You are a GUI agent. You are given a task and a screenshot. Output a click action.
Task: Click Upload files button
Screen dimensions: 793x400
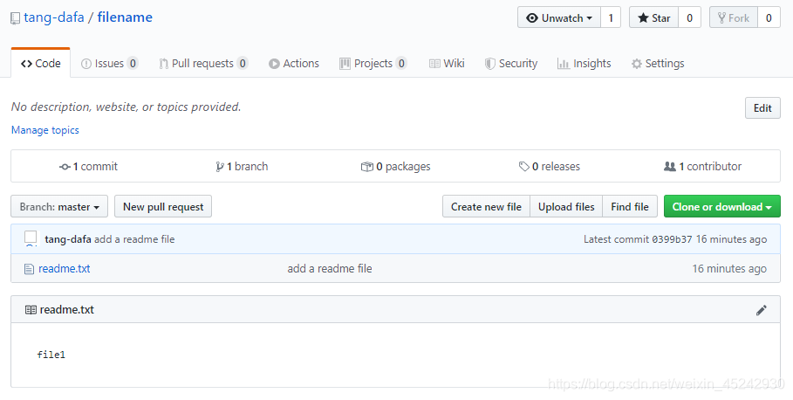click(x=566, y=207)
